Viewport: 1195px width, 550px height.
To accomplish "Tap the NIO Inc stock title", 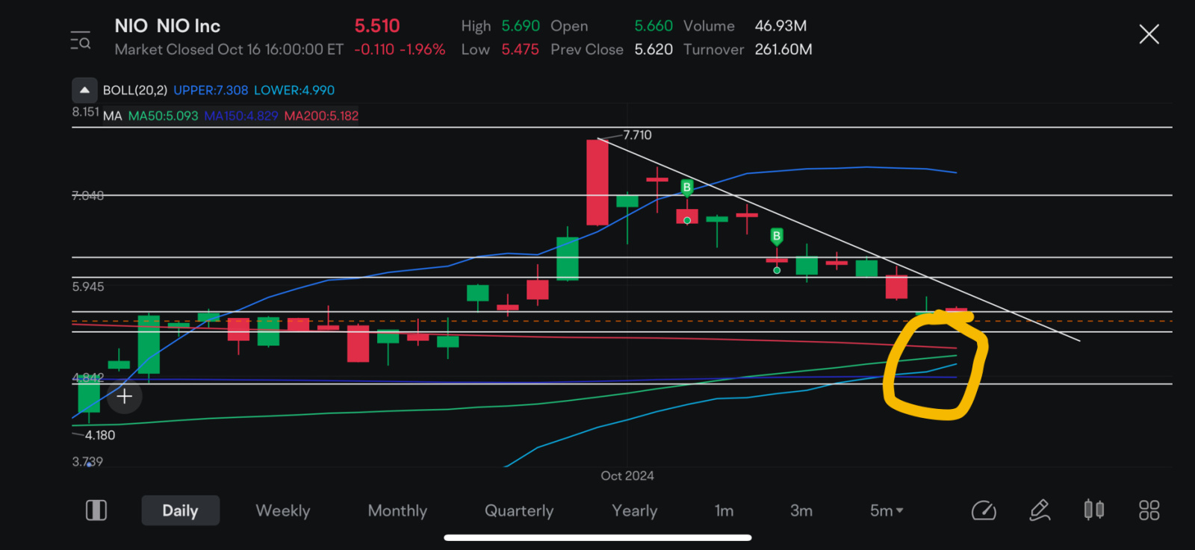I will pos(167,26).
